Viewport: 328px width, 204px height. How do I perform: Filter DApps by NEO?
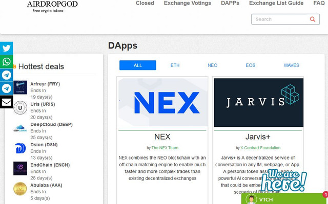point(213,65)
